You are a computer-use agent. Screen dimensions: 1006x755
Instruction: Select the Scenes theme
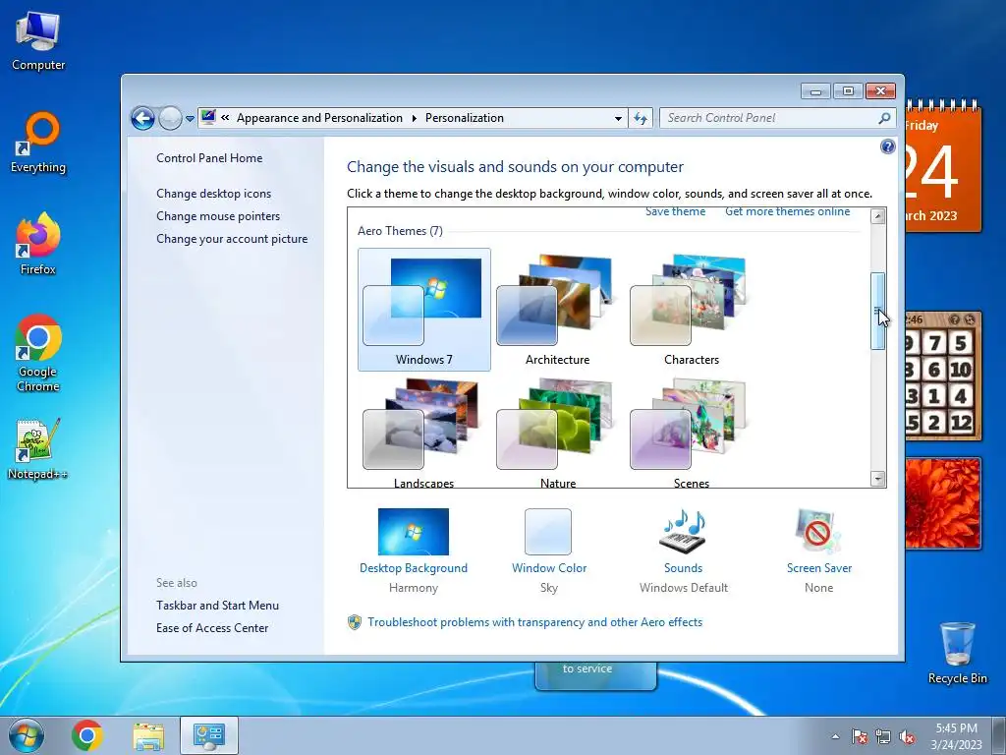point(691,434)
